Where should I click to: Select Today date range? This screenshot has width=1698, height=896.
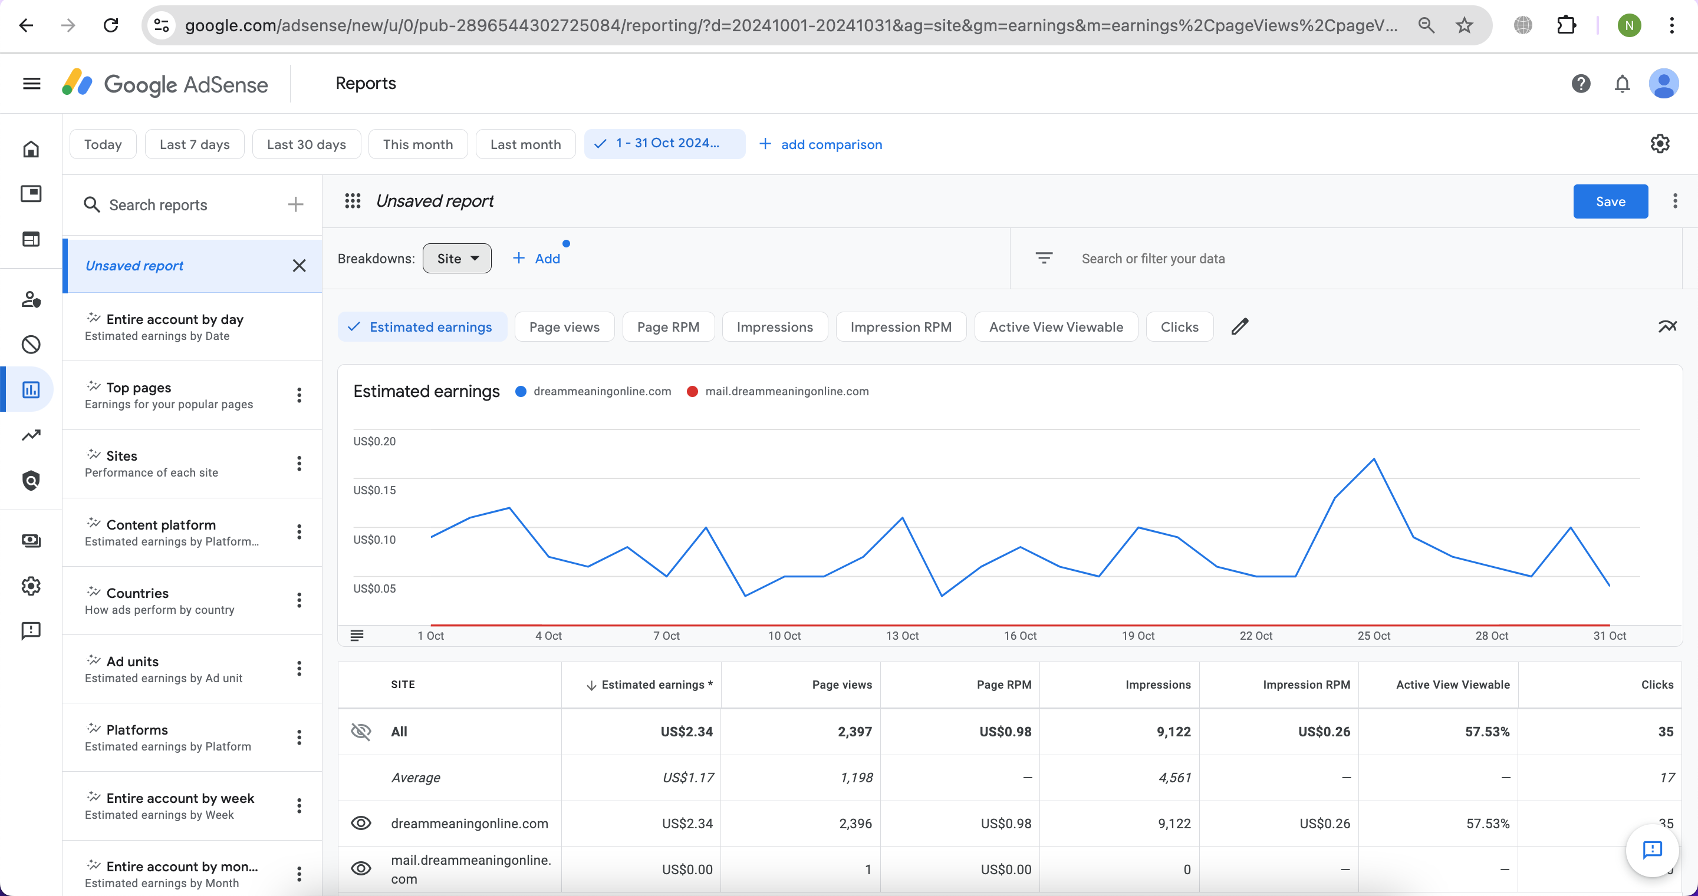click(x=103, y=144)
